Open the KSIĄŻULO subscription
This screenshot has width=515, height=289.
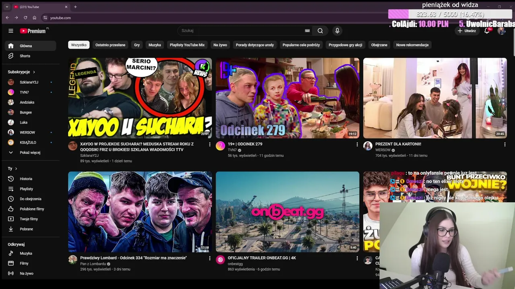31,142
